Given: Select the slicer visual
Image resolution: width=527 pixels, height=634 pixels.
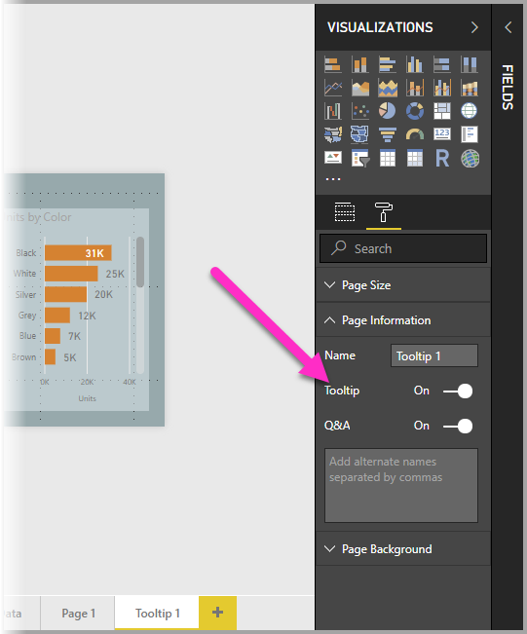Looking at the screenshot, I should (360, 158).
